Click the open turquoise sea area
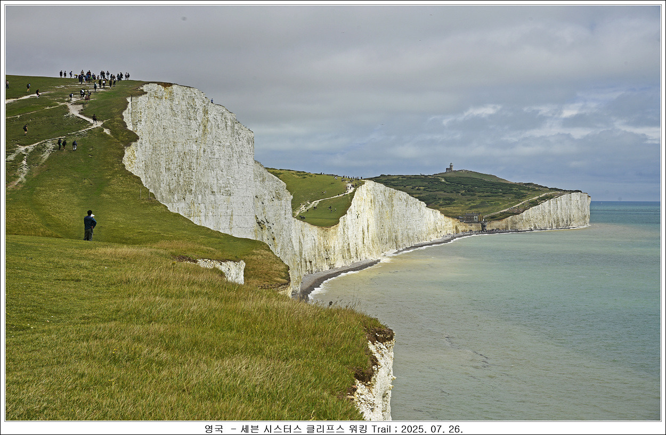Viewport: 666px width, 435px height. coord(533,319)
